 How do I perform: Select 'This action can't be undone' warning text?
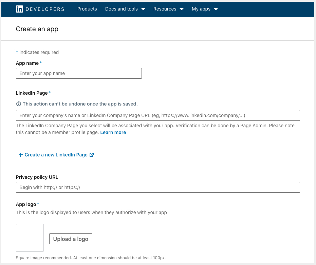tap(80, 104)
